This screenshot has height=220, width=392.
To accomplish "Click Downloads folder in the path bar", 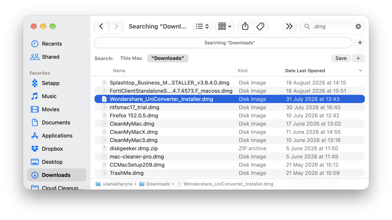I will tap(154, 184).
